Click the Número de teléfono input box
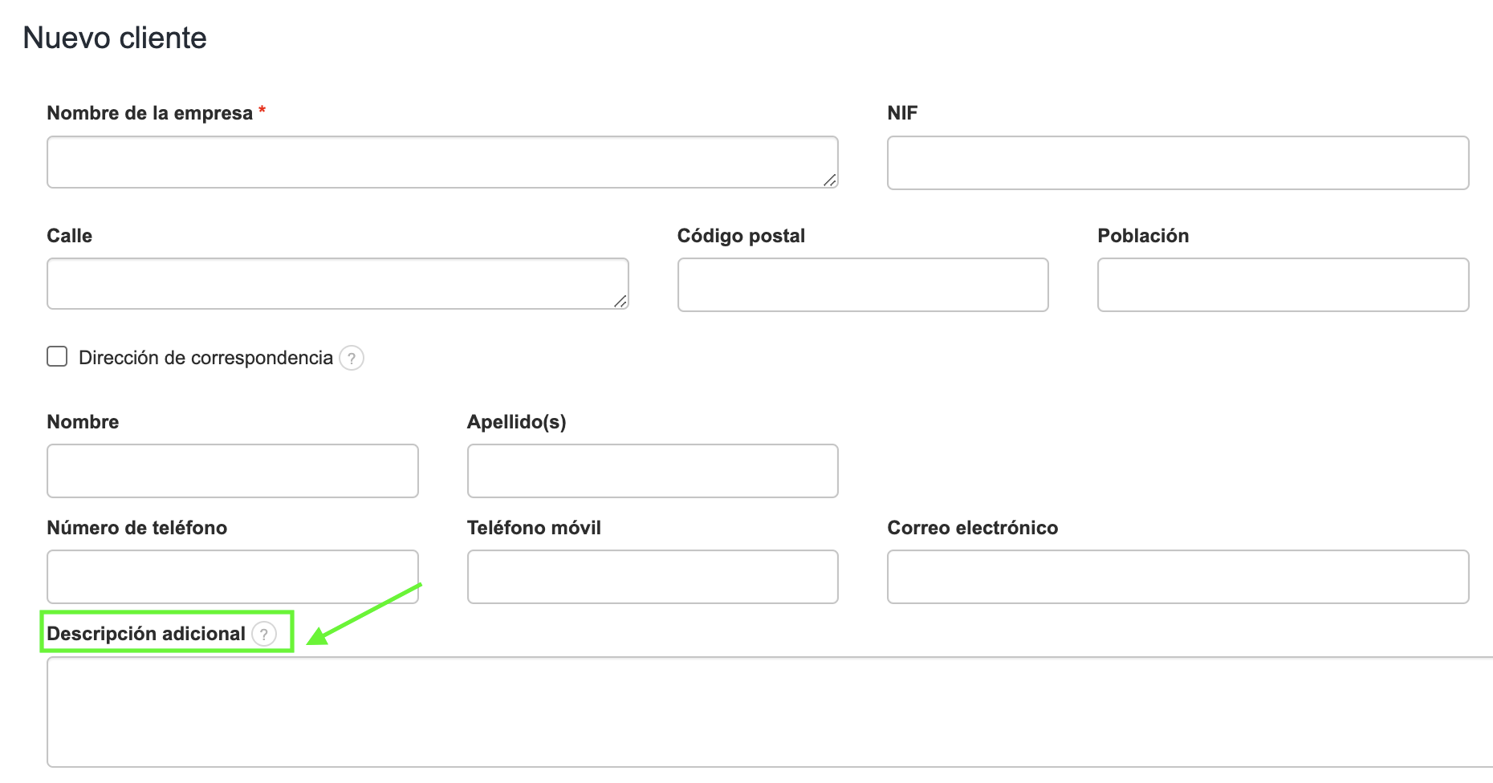The height and width of the screenshot is (783, 1493). tap(233, 577)
